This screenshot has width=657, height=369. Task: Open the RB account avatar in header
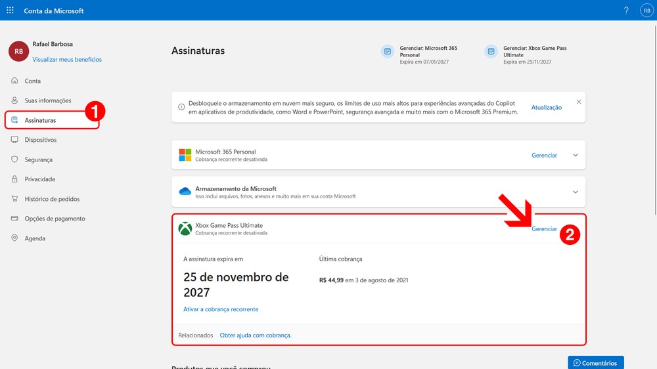click(x=646, y=11)
